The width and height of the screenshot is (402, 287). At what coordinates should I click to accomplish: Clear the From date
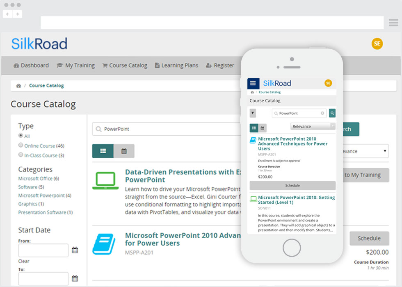(x=24, y=261)
